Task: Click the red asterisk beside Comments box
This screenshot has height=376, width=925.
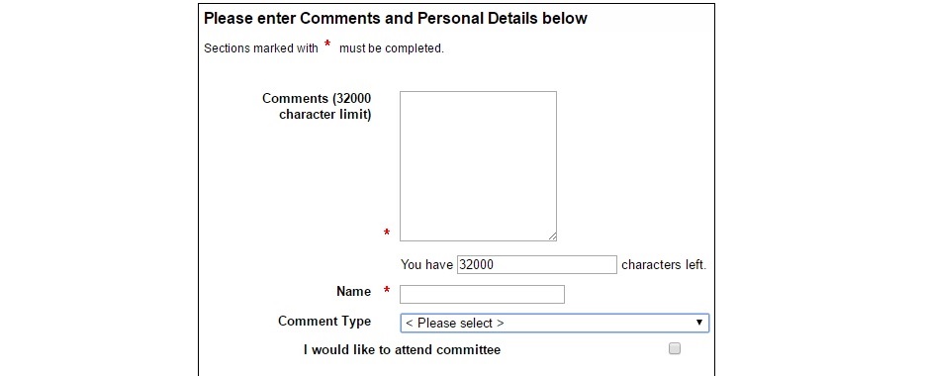Action: 387,234
